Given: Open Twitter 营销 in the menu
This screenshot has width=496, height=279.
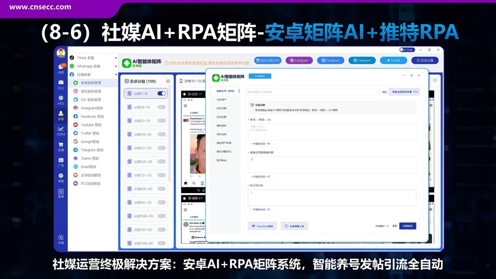Looking at the screenshot, I should pyautogui.click(x=90, y=133).
